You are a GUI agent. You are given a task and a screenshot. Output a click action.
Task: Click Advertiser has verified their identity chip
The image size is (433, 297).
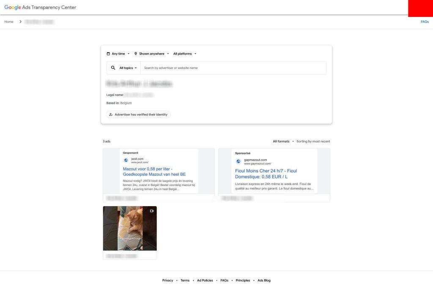(139, 114)
